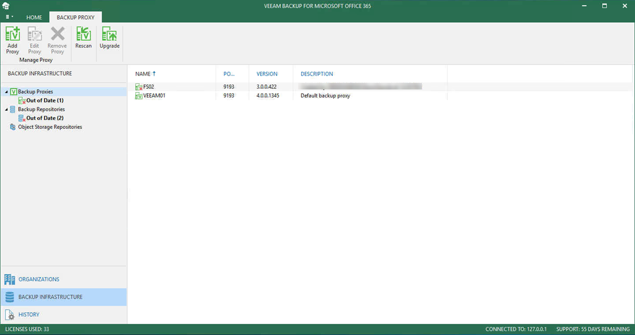Image resolution: width=635 pixels, height=335 pixels.
Task: Sort by the PO... port column header
Action: 229,74
